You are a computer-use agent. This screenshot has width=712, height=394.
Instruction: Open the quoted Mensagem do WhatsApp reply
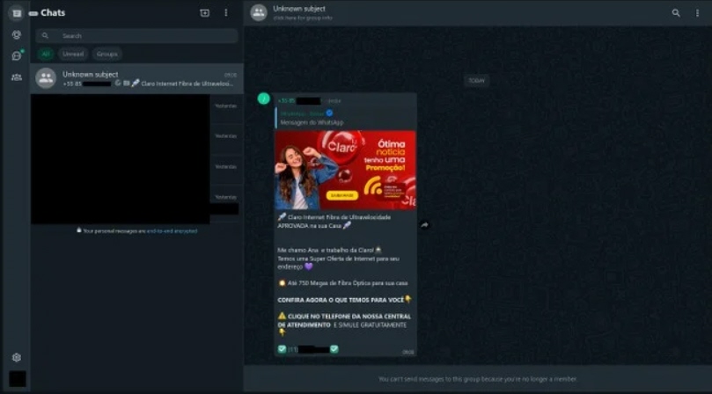[345, 118]
